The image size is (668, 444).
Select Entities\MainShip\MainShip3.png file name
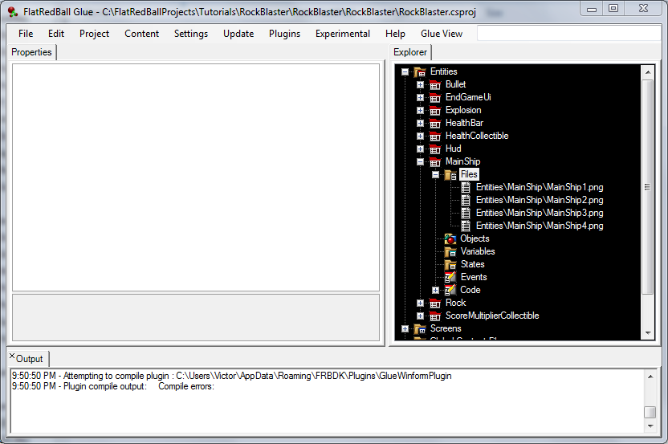coord(540,213)
